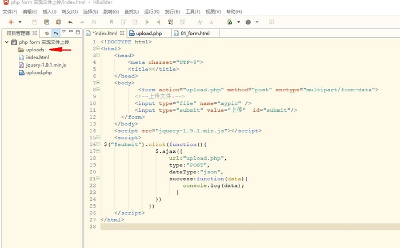Open the dropdown arrow next to browser run icon

tap(238, 22)
